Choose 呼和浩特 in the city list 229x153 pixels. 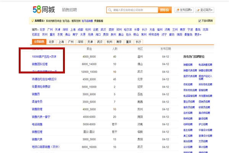coord(154,34)
